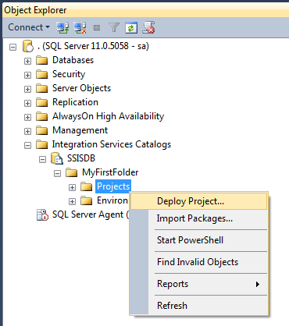
Task: Click the Filter funnel icon
Action: (114, 27)
